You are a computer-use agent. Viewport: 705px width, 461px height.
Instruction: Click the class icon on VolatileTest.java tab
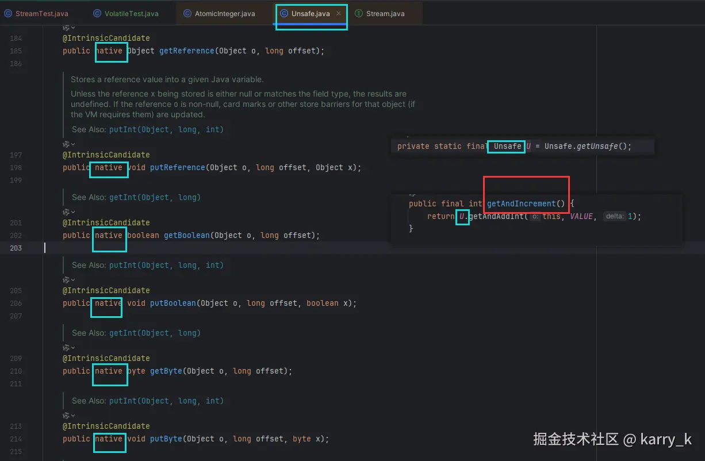tap(97, 14)
